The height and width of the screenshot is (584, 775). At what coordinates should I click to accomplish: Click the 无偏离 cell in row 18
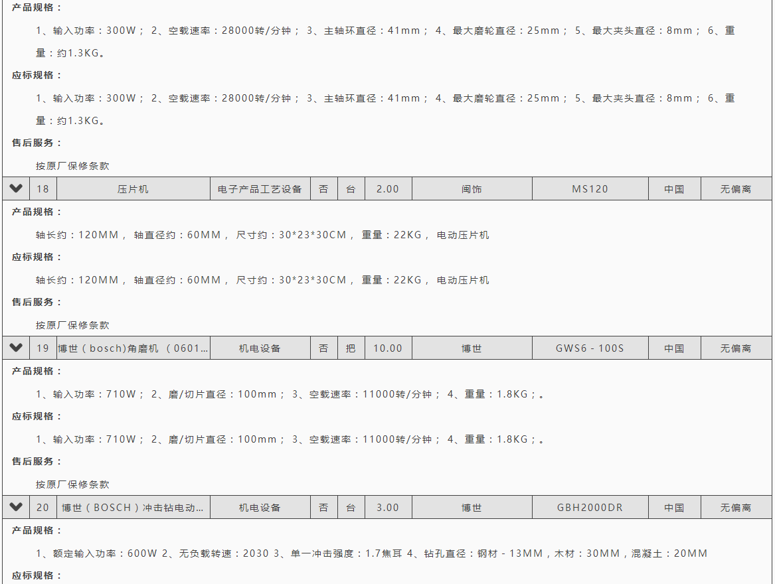click(736, 189)
